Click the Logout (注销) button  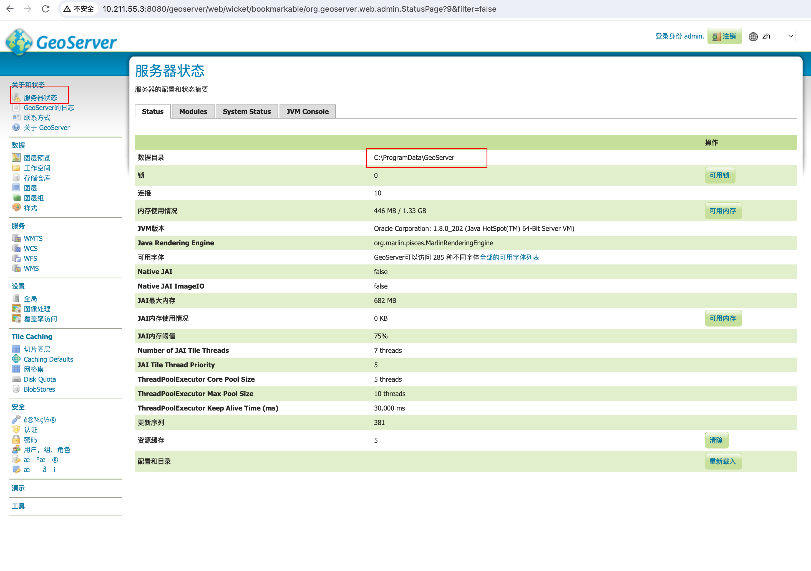coord(724,36)
